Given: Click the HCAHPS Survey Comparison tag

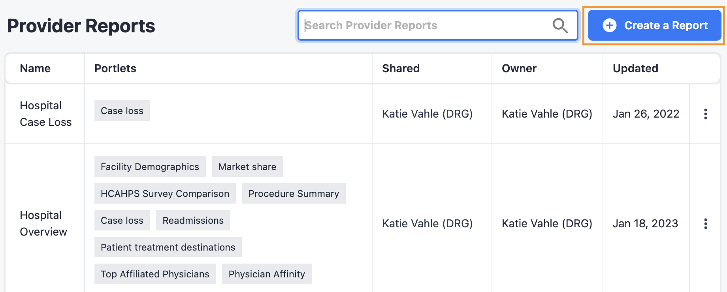Looking at the screenshot, I should (165, 193).
